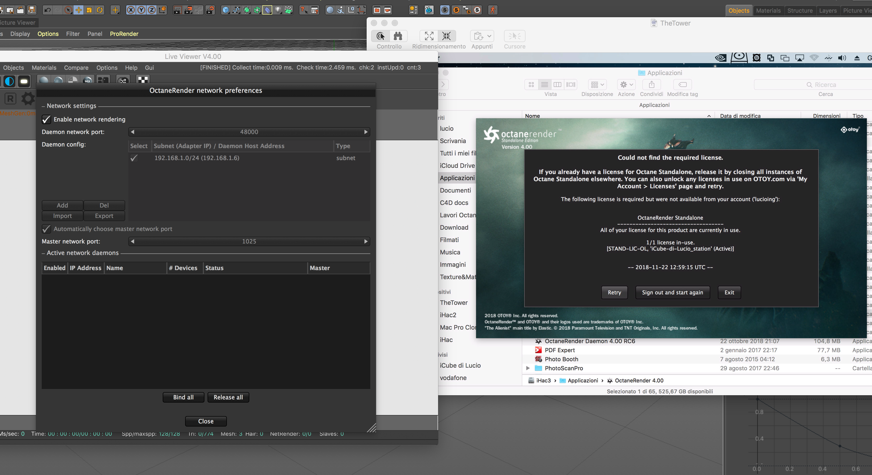The image size is (872, 475).
Task: Click left arrow of Master network port
Action: (133, 241)
